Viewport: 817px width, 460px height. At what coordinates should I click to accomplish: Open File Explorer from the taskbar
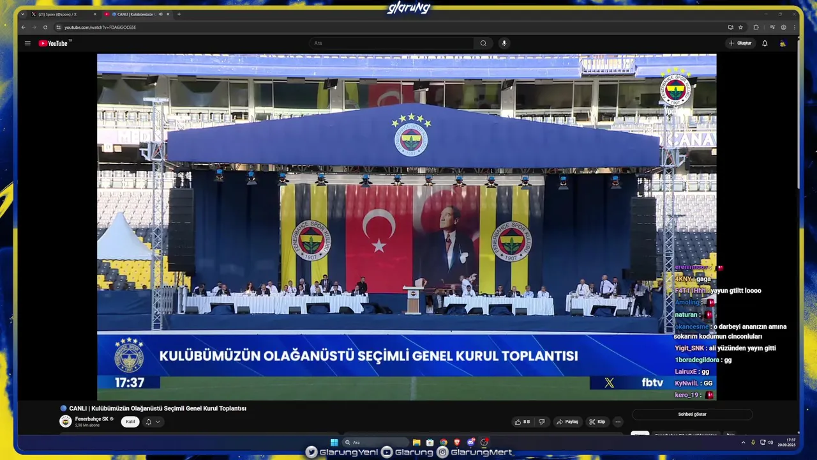416,442
